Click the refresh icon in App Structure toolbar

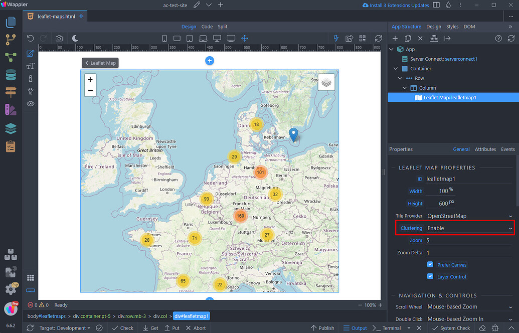coord(511,38)
